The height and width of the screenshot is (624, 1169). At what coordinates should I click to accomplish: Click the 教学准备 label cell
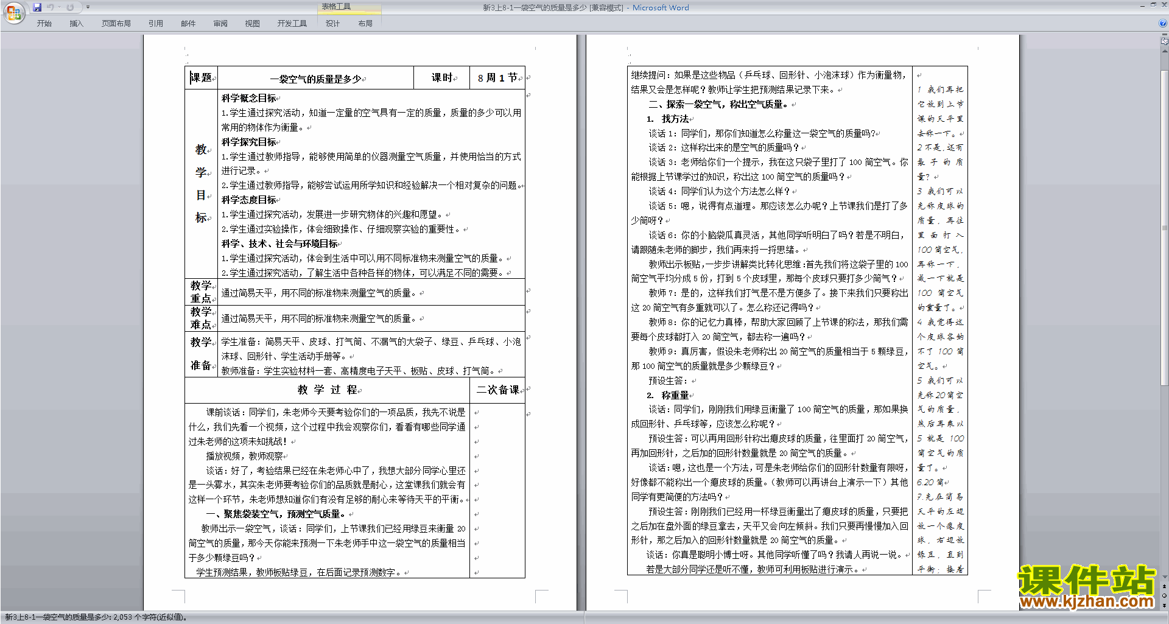coord(201,354)
